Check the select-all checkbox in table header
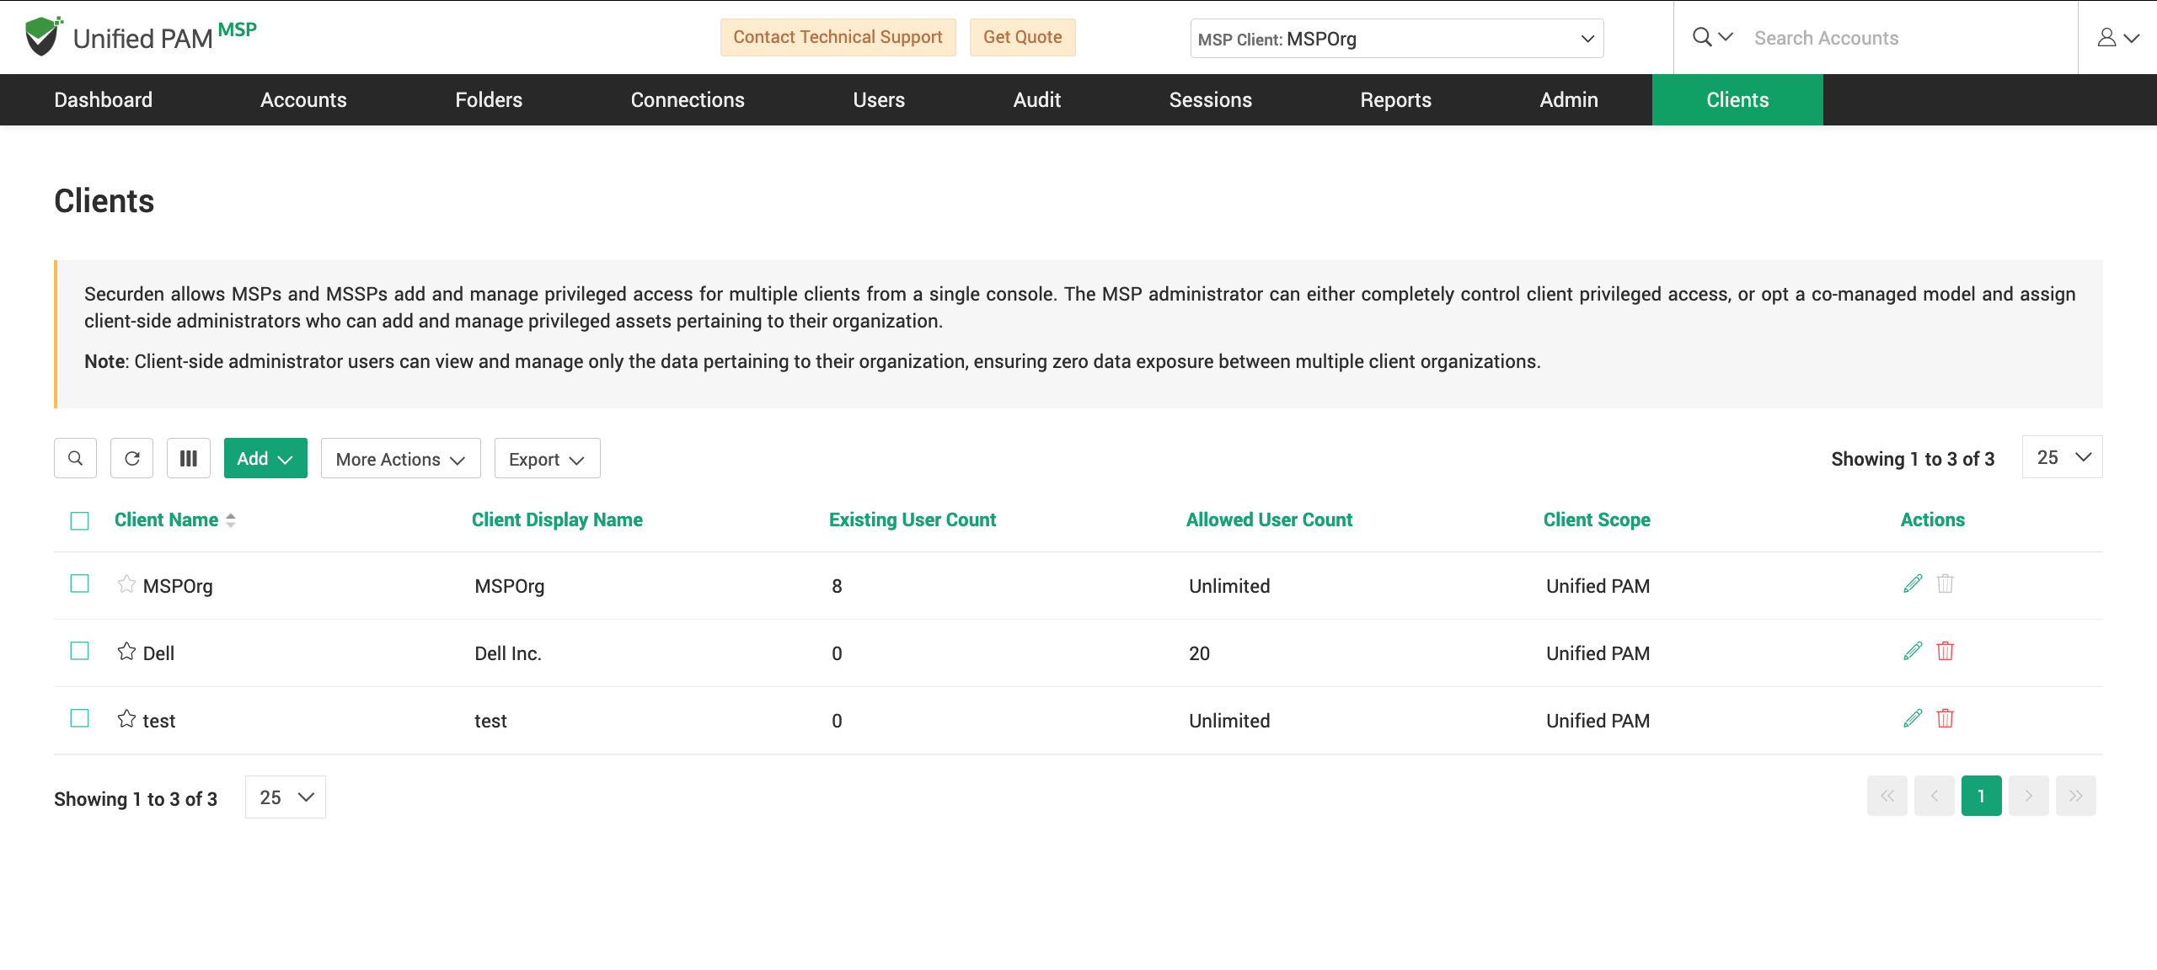Screen dimensions: 2157x970 [79, 520]
